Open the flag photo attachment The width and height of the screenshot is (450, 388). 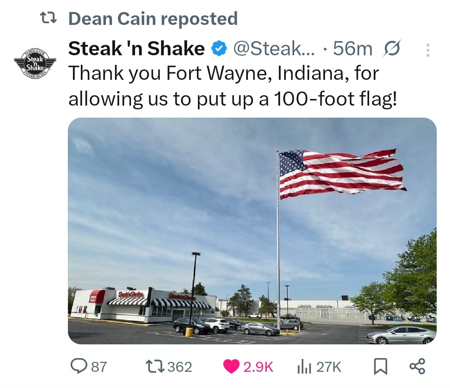tap(252, 231)
